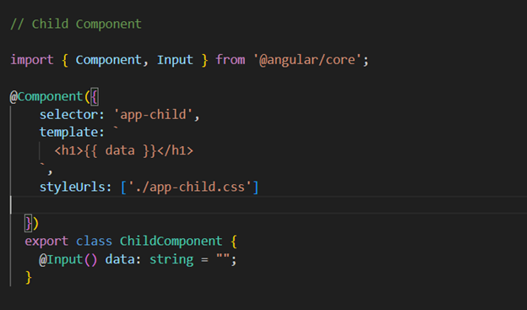Click the 'ChildComponent' class name
The image size is (527, 310).
(171, 242)
